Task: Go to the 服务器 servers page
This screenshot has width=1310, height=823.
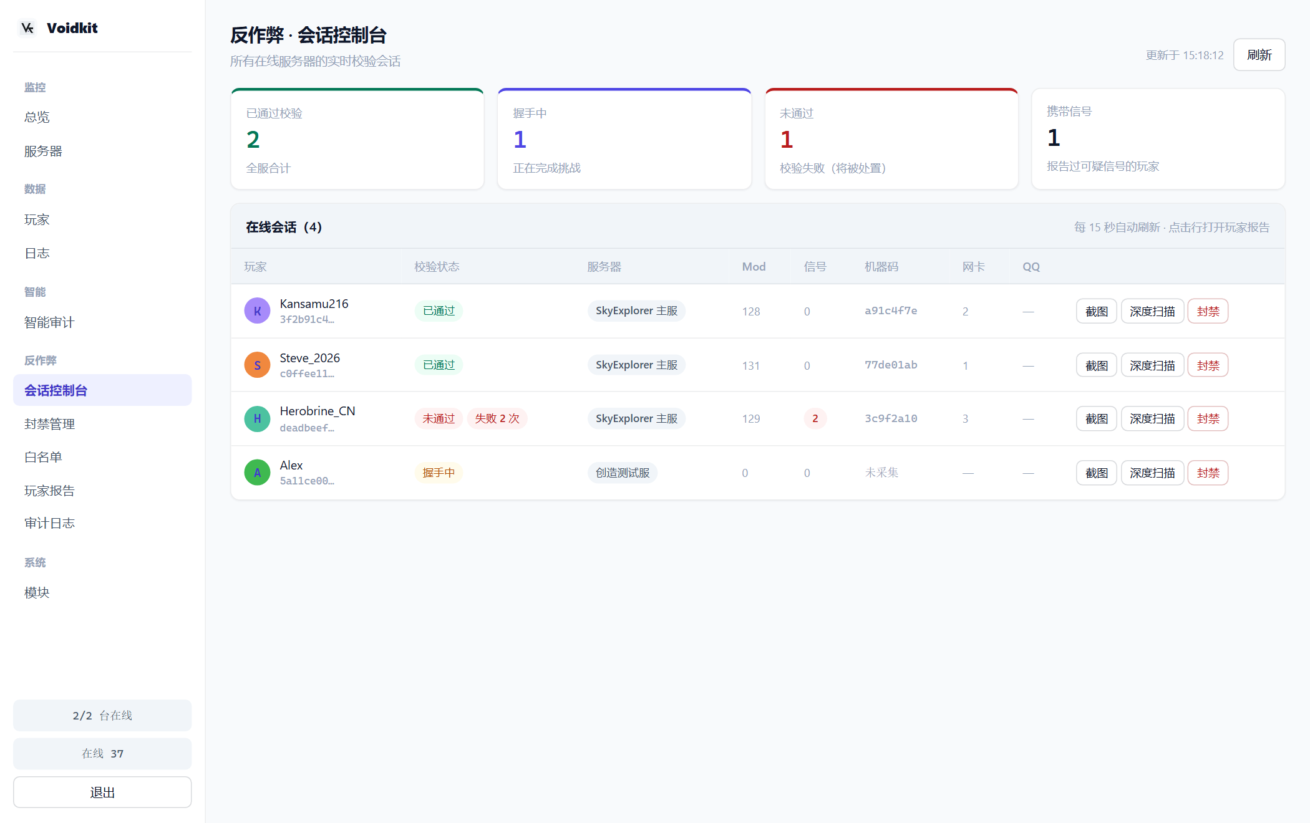Action: (102, 151)
